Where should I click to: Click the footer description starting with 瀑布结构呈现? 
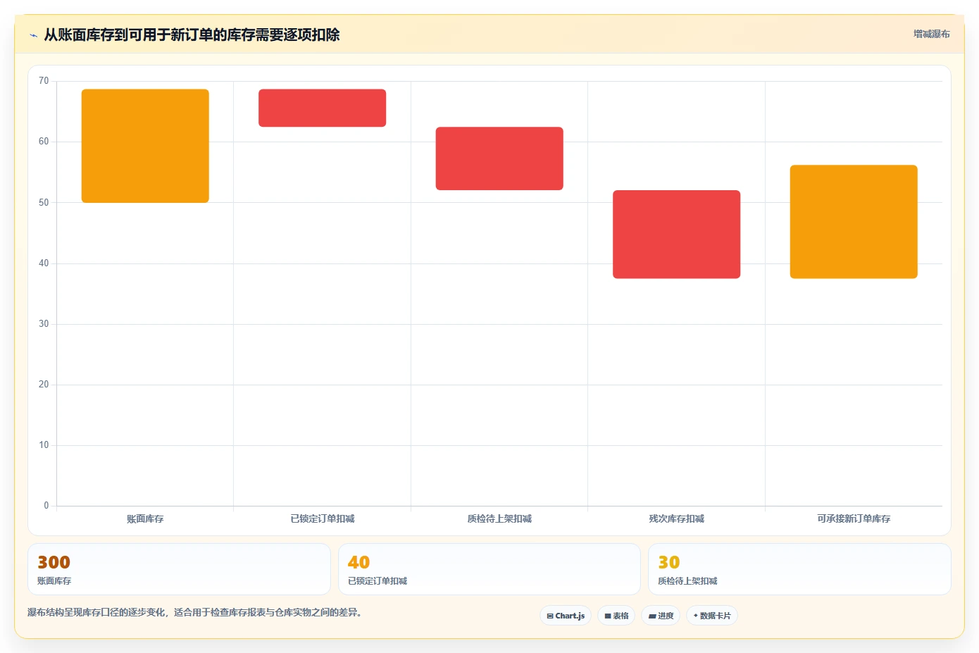[194, 612]
